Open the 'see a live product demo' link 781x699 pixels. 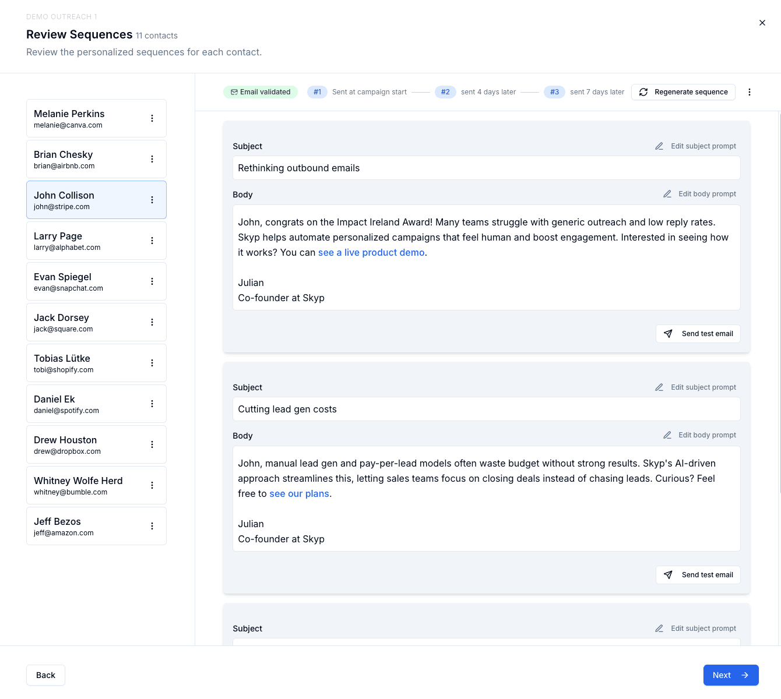pos(371,252)
